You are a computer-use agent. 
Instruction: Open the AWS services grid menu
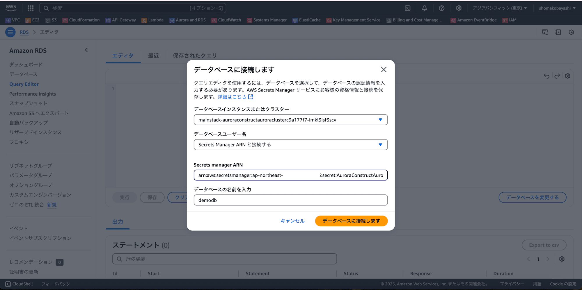pos(31,8)
